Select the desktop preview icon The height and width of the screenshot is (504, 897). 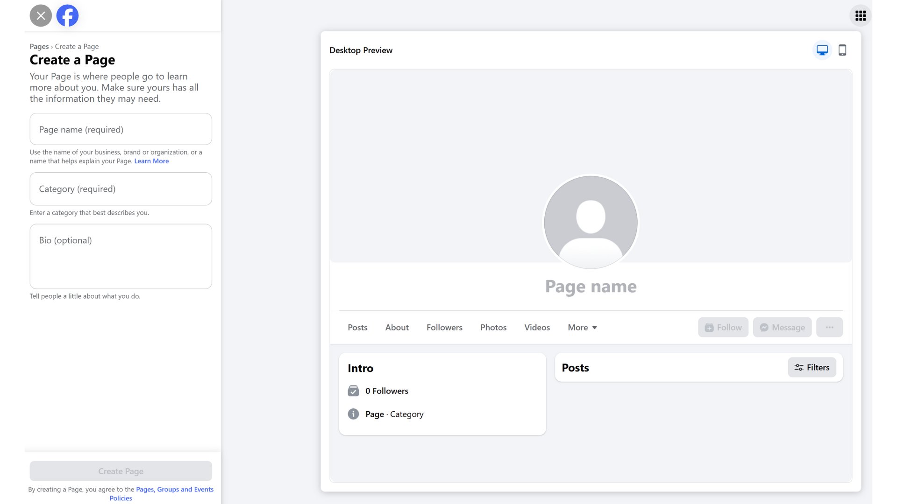822,50
